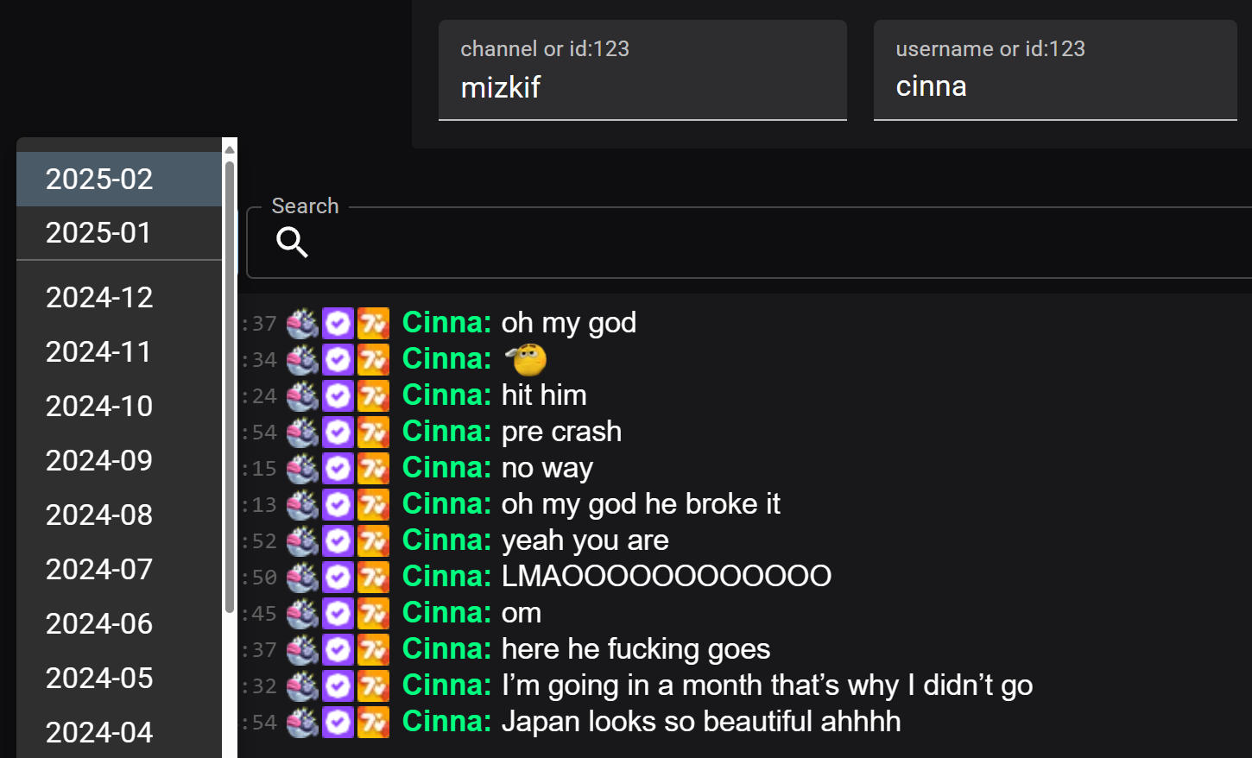The image size is (1252, 758).
Task: Click the verified badge beside "oh my god"
Action: click(x=338, y=324)
